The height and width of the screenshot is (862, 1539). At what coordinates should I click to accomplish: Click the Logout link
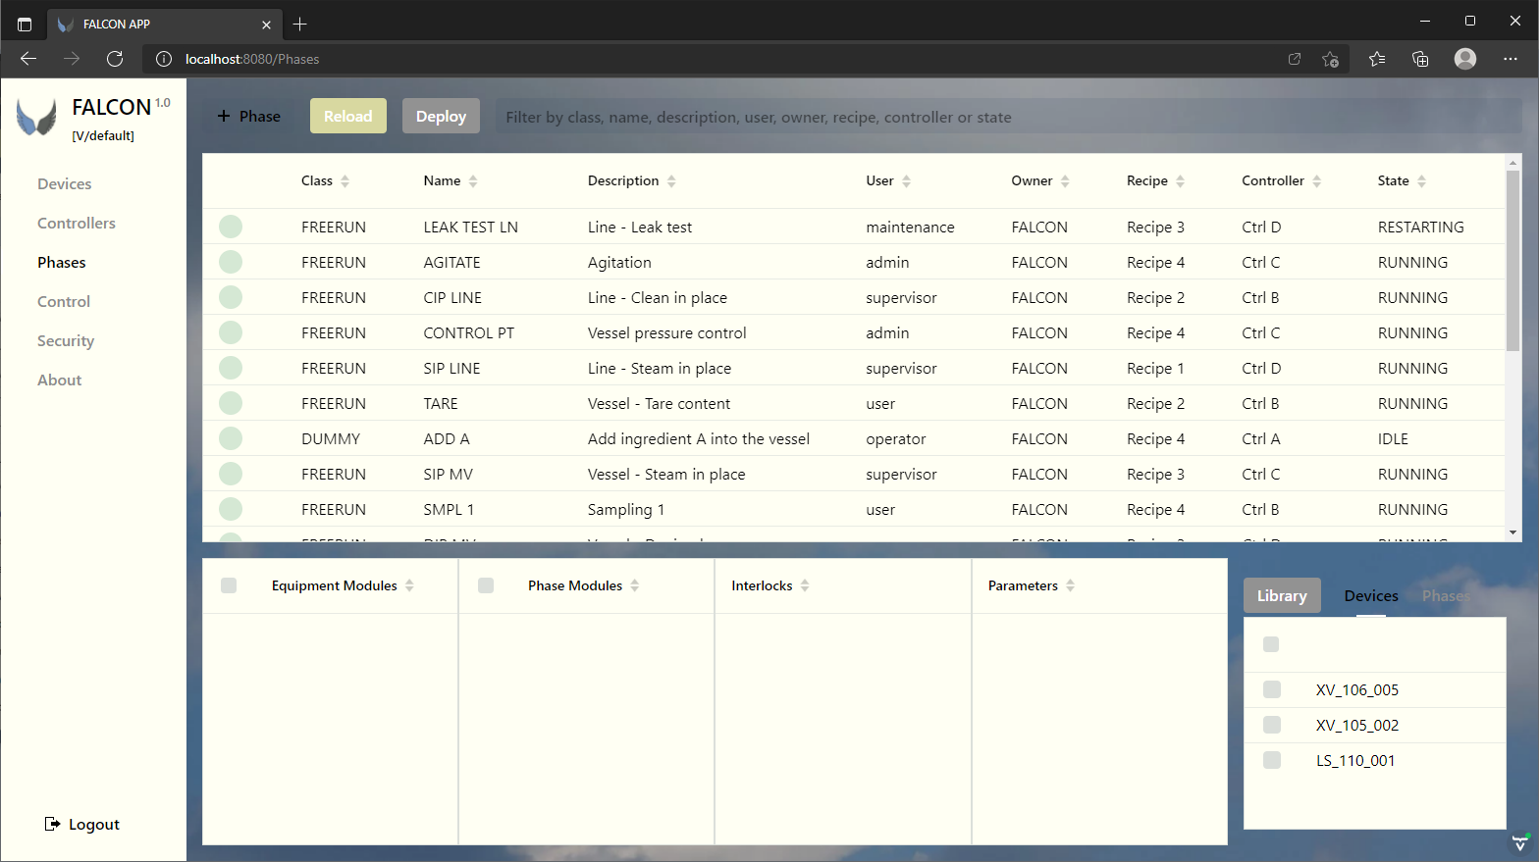click(82, 824)
